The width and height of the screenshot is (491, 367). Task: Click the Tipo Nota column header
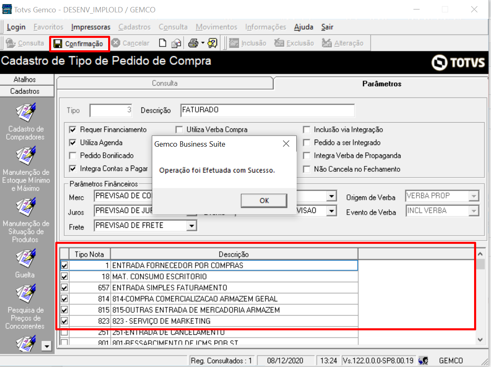coord(90,254)
